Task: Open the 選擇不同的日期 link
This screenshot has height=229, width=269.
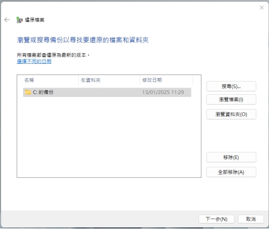Action: (34, 61)
